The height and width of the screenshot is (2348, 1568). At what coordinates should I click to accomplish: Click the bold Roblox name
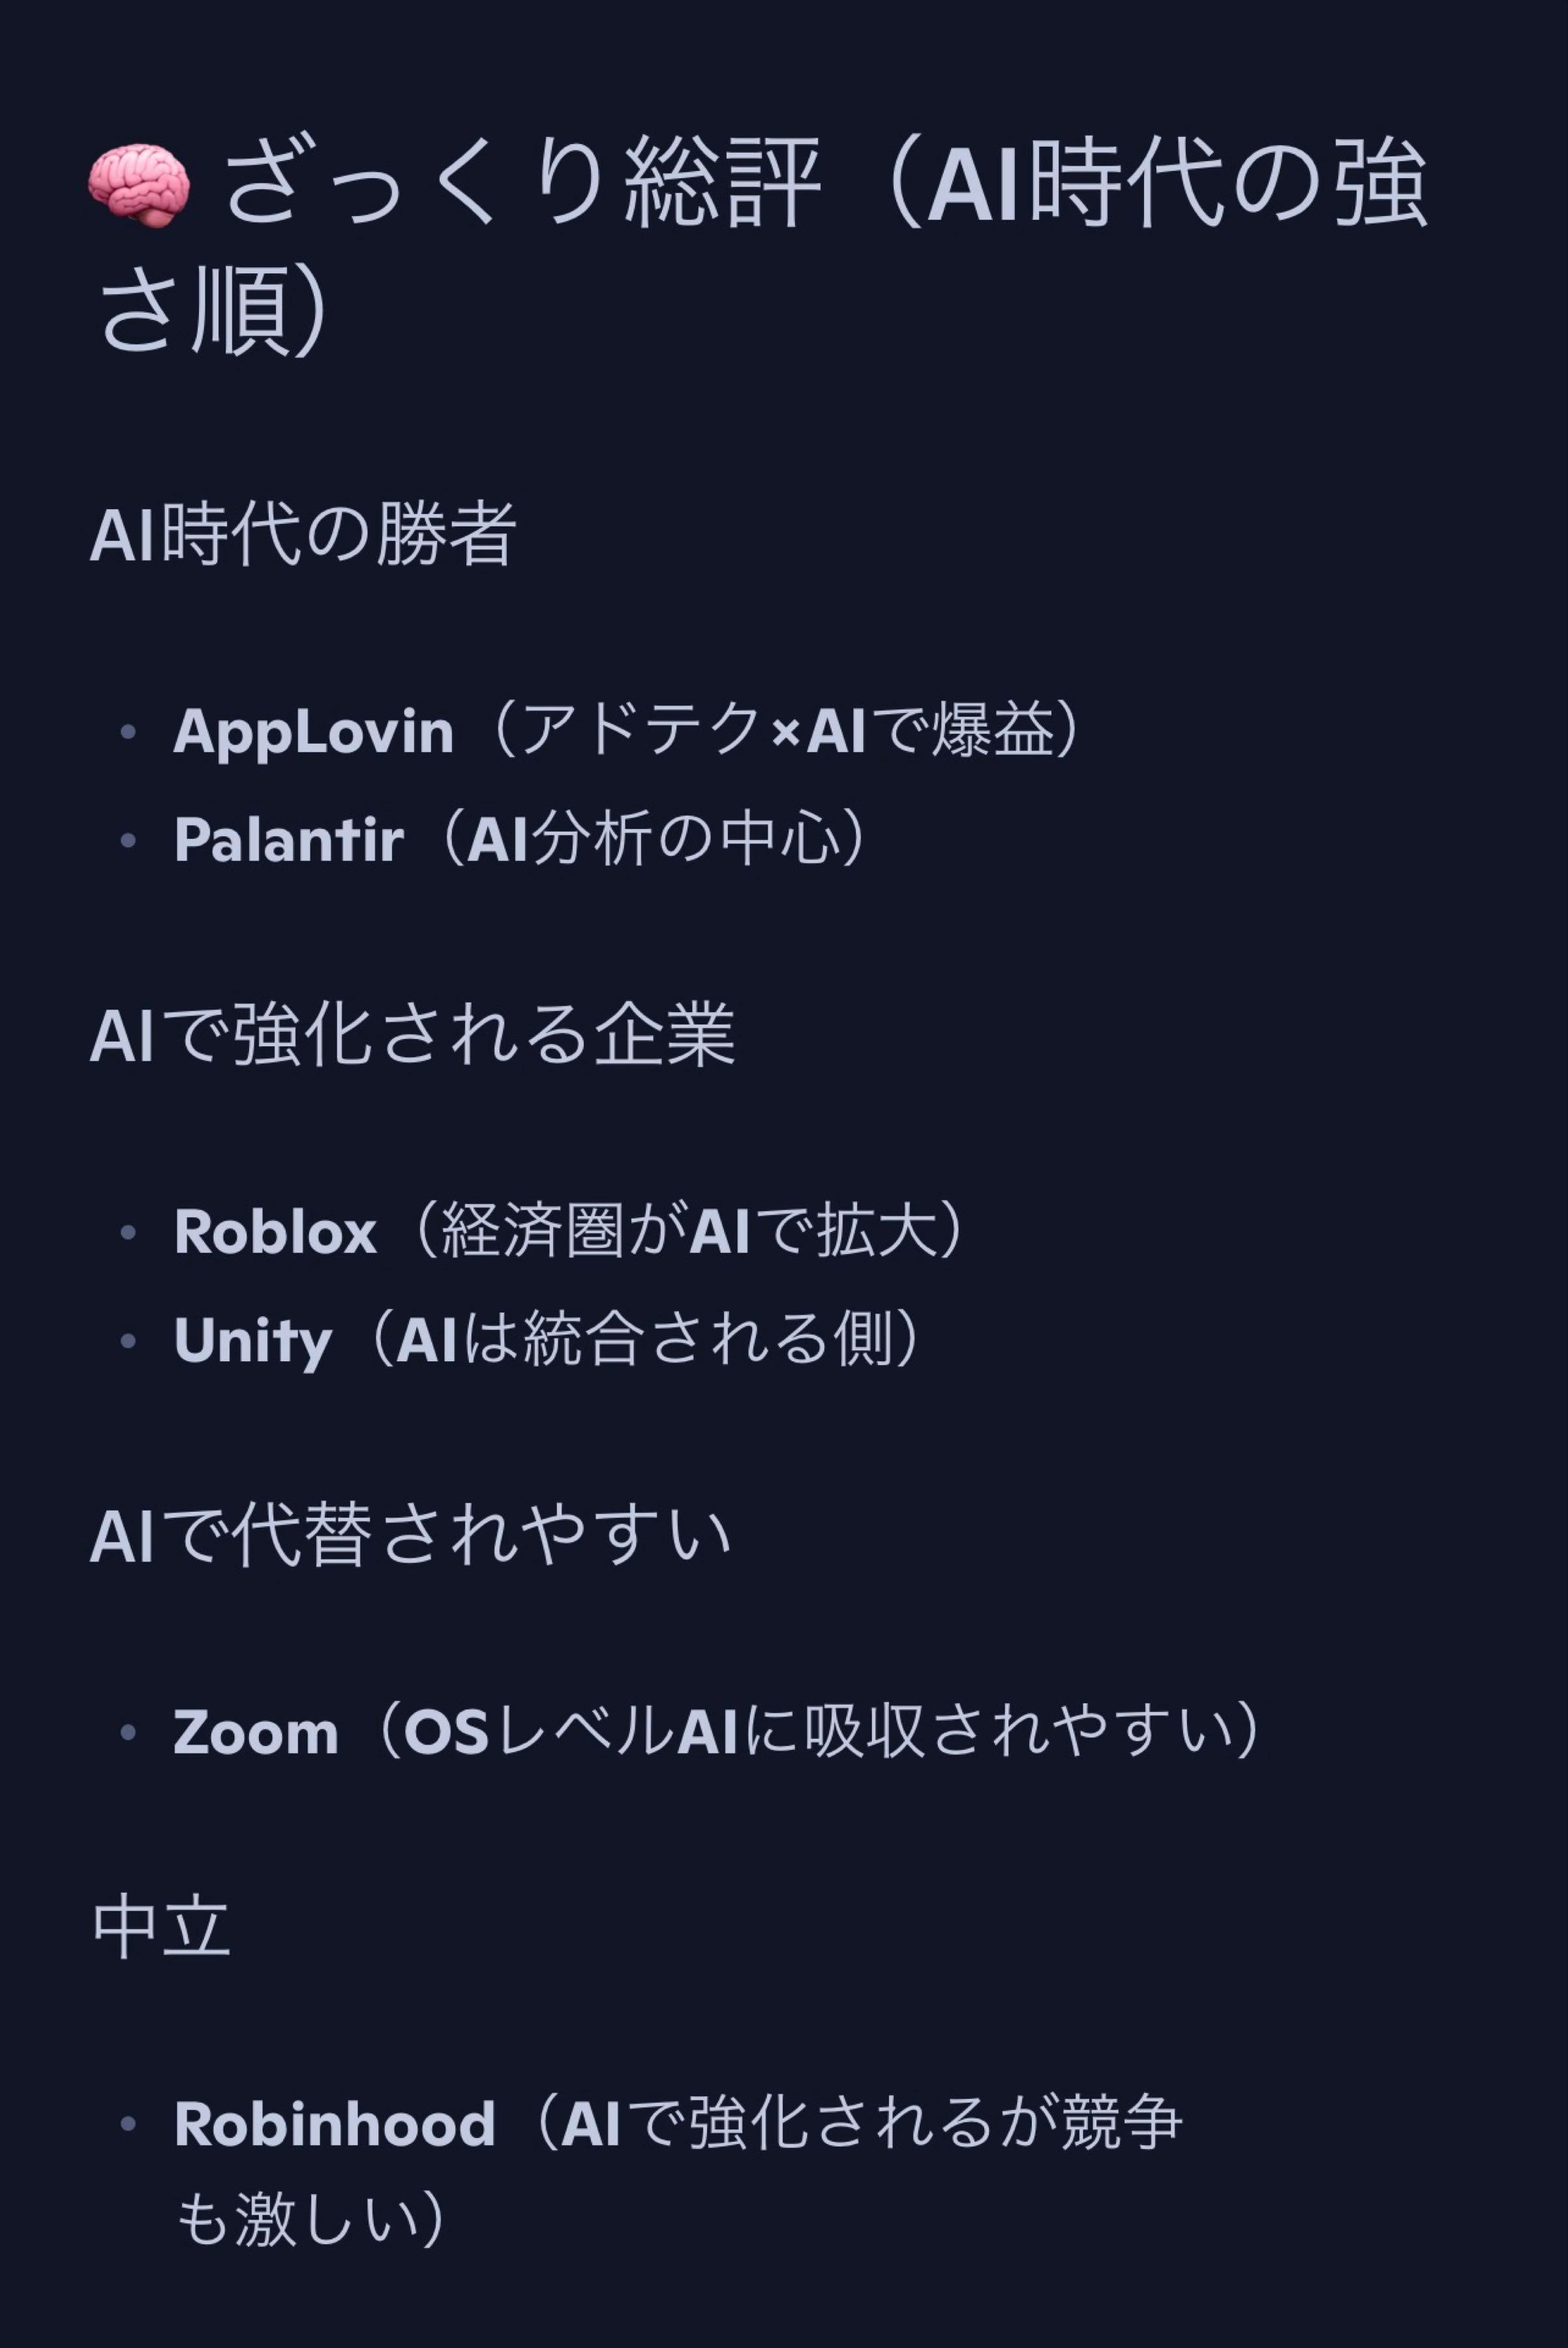click(x=275, y=1231)
